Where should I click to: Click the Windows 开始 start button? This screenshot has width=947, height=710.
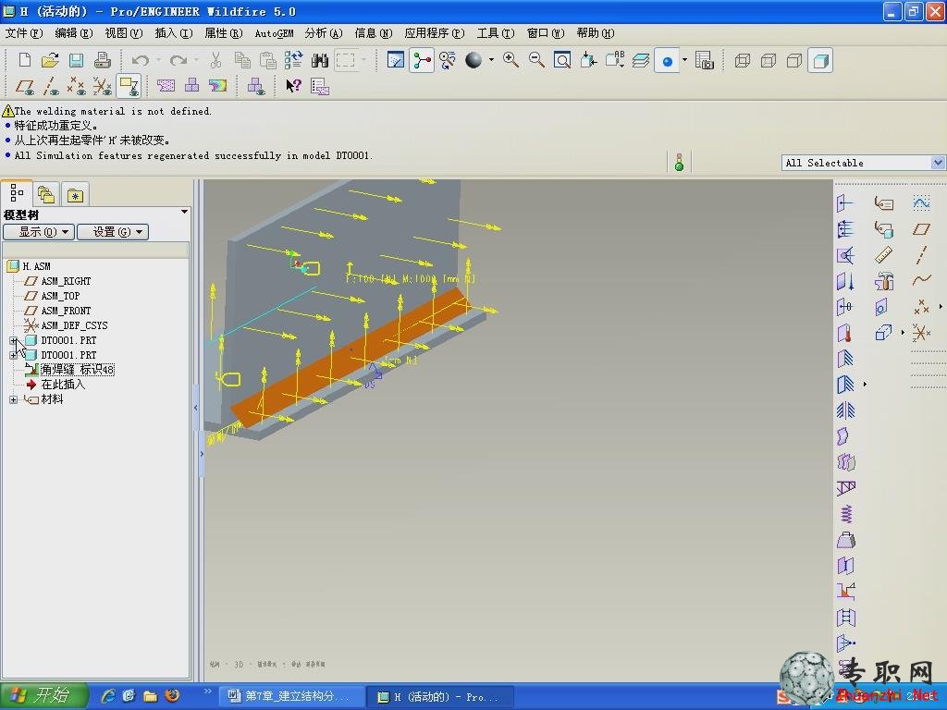coord(43,696)
